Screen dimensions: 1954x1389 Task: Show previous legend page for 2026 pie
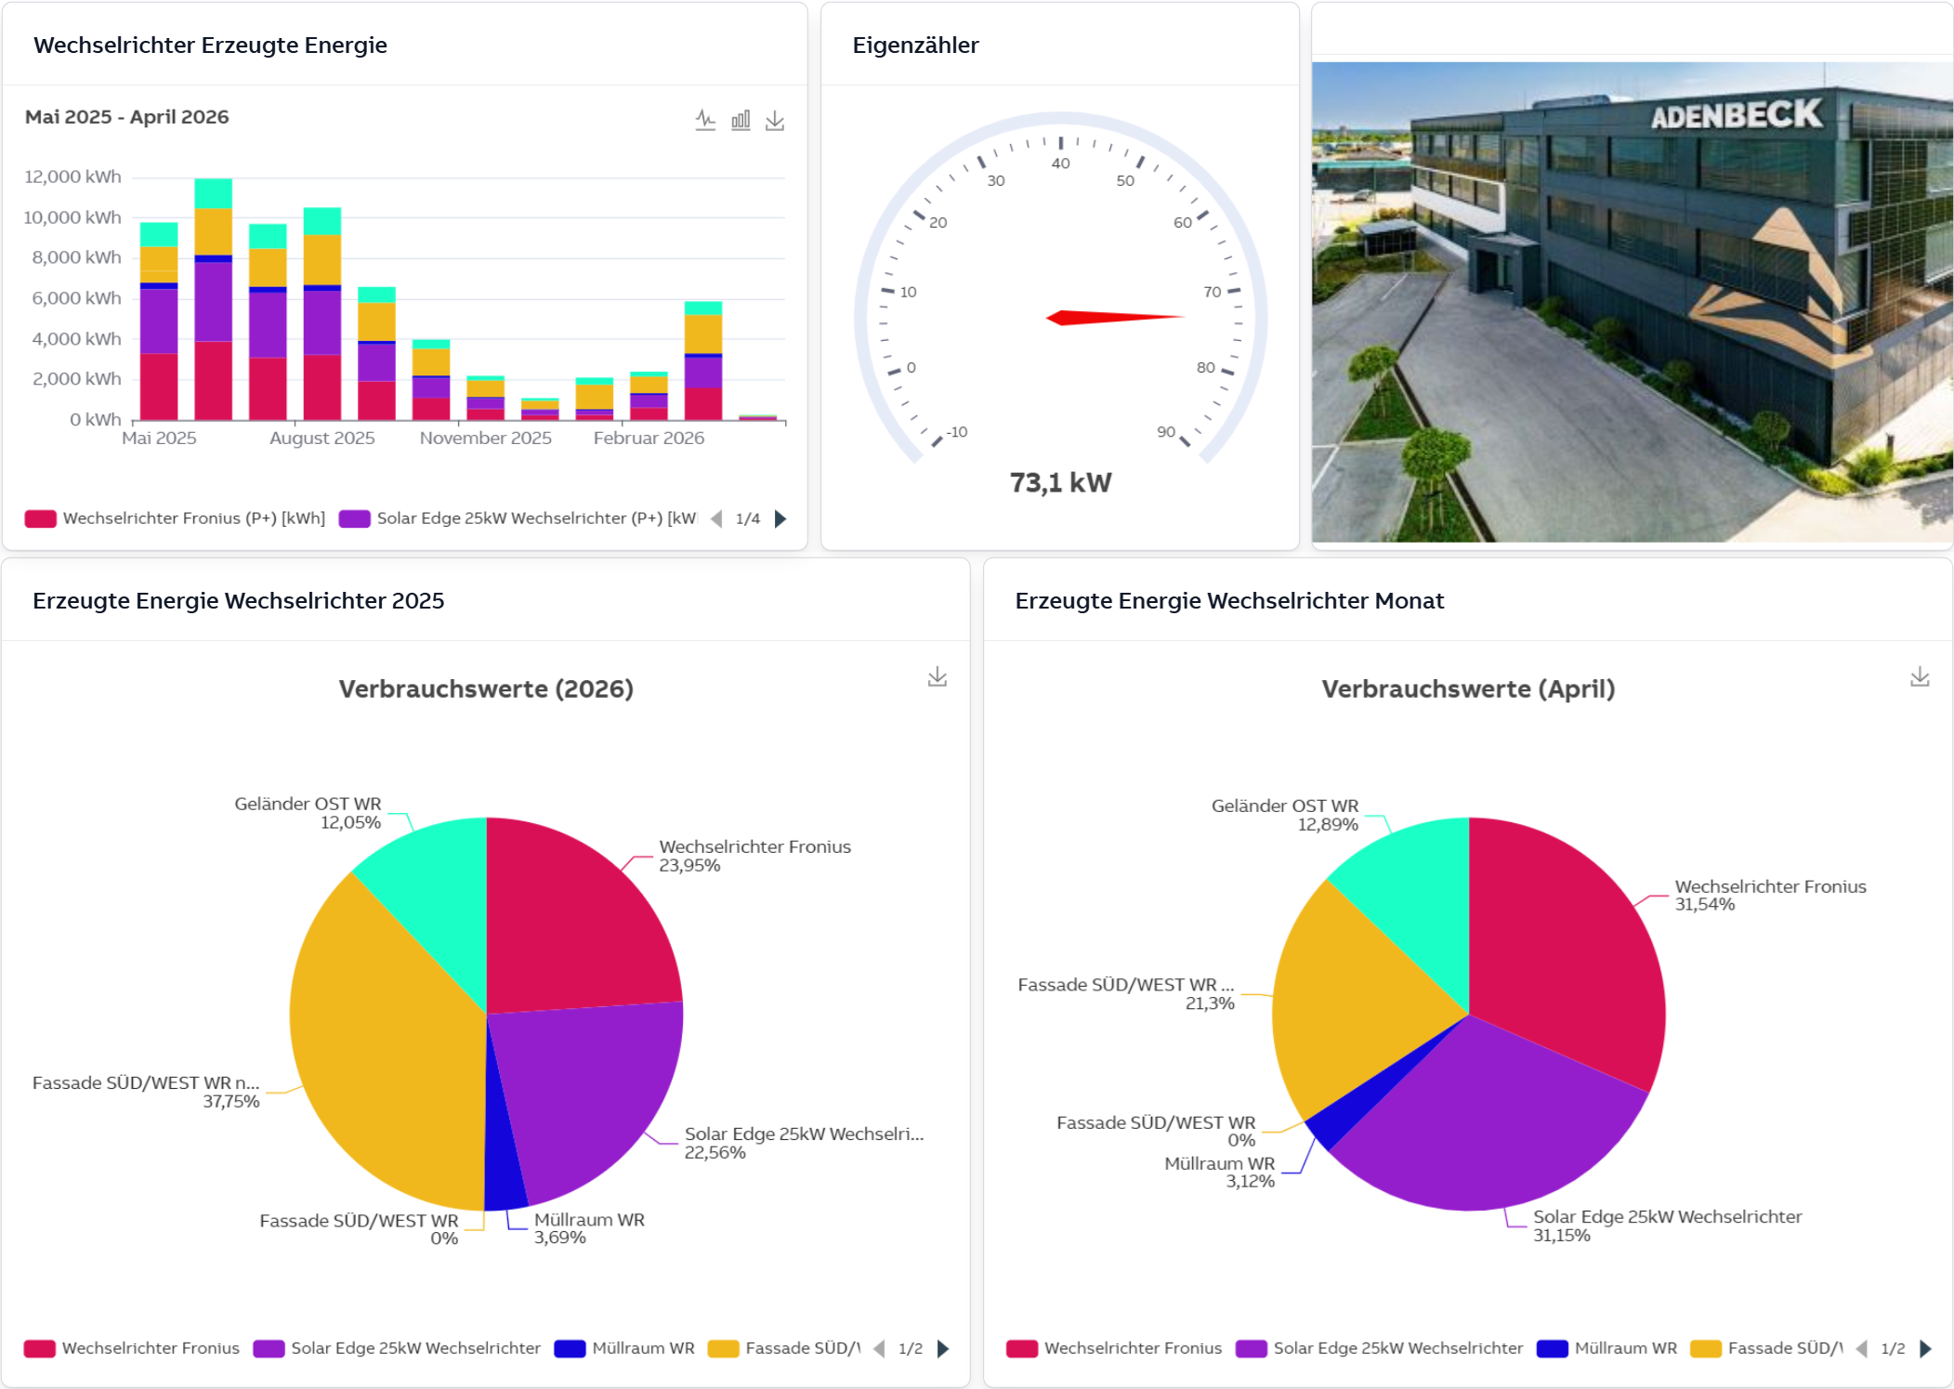879,1348
